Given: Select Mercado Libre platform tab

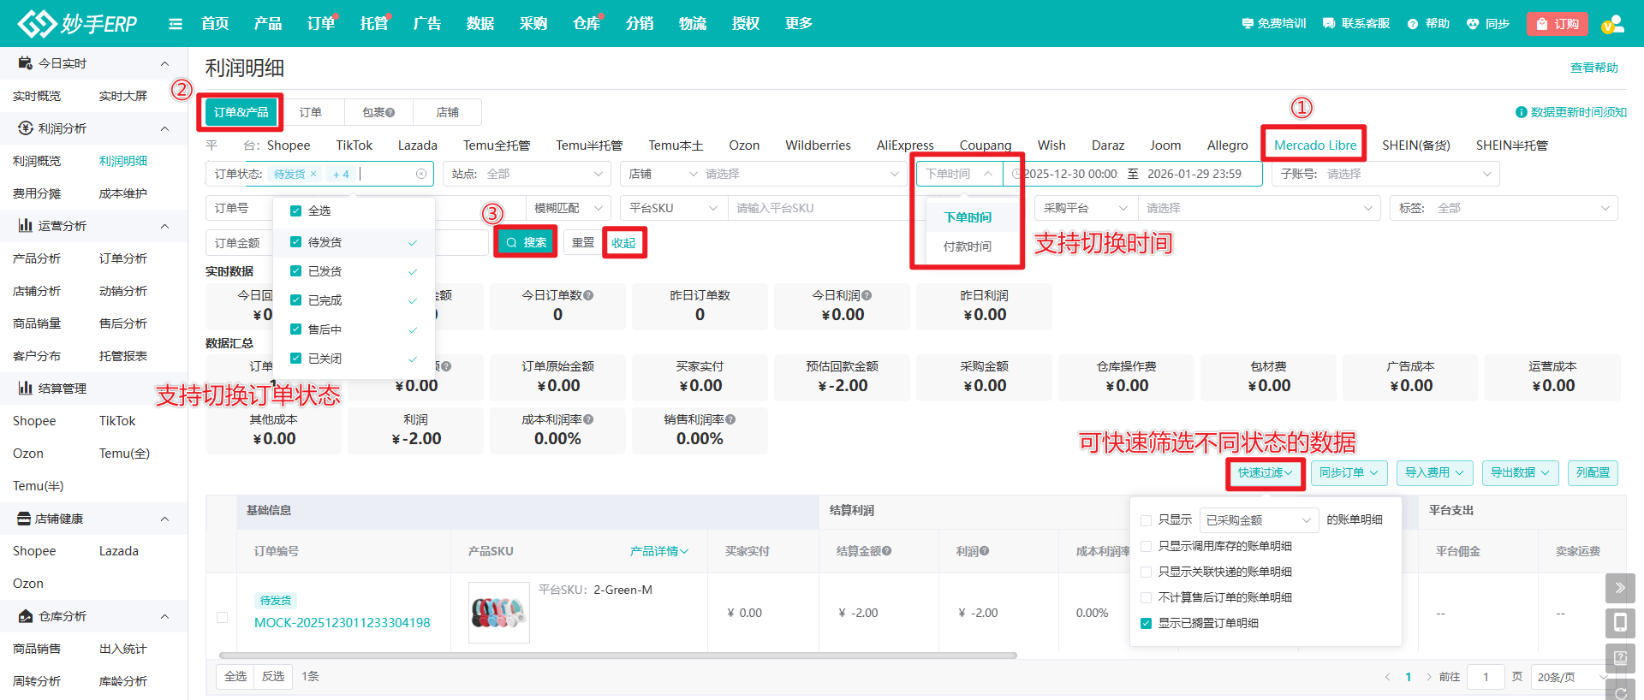Looking at the screenshot, I should 1314,145.
